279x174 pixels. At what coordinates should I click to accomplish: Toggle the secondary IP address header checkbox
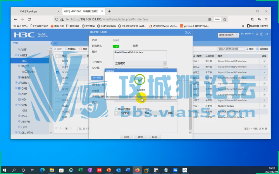116,113
